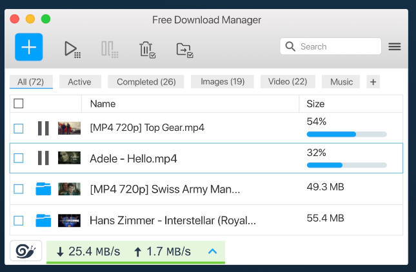Click the delete selected trash icon
This screenshot has height=272, width=416.
point(147,50)
